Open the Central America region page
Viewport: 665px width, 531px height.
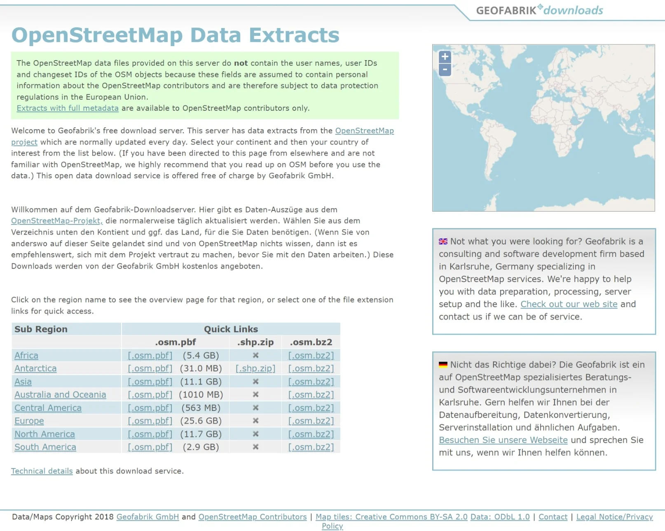click(x=48, y=408)
